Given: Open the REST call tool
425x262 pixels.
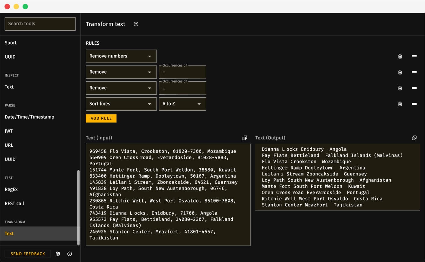Looking at the screenshot, I should 14,203.
